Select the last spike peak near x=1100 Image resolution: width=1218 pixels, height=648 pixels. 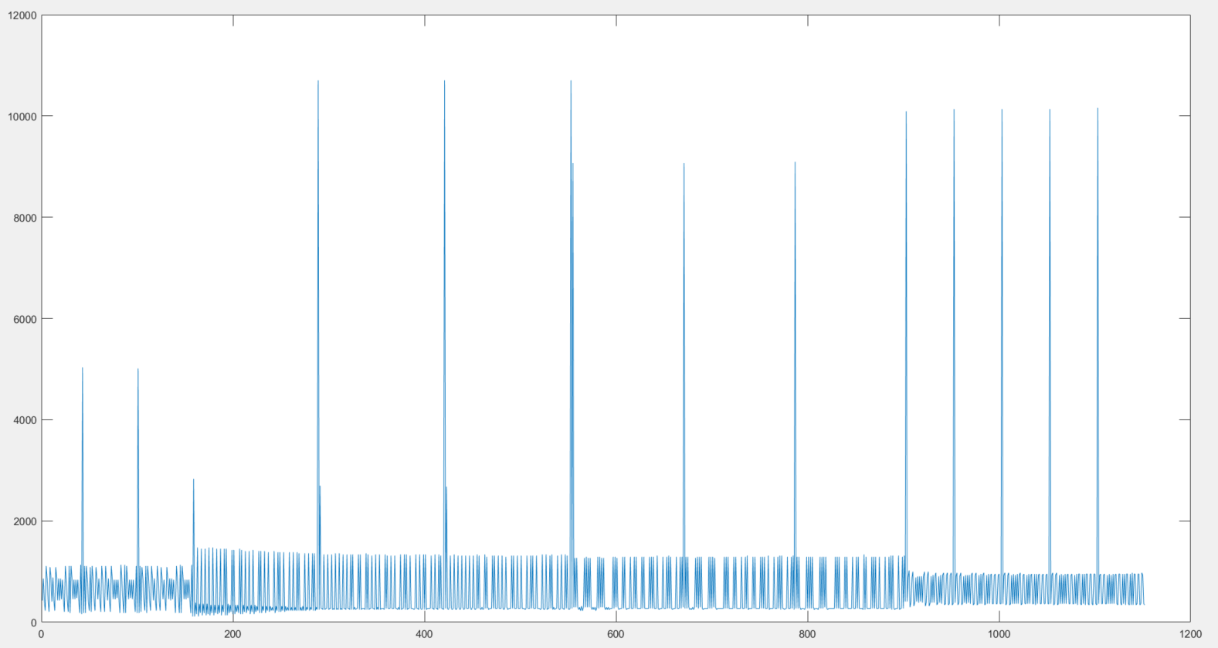click(1098, 109)
